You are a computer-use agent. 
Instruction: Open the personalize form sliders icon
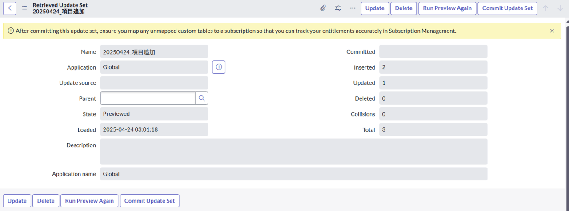[x=338, y=8]
